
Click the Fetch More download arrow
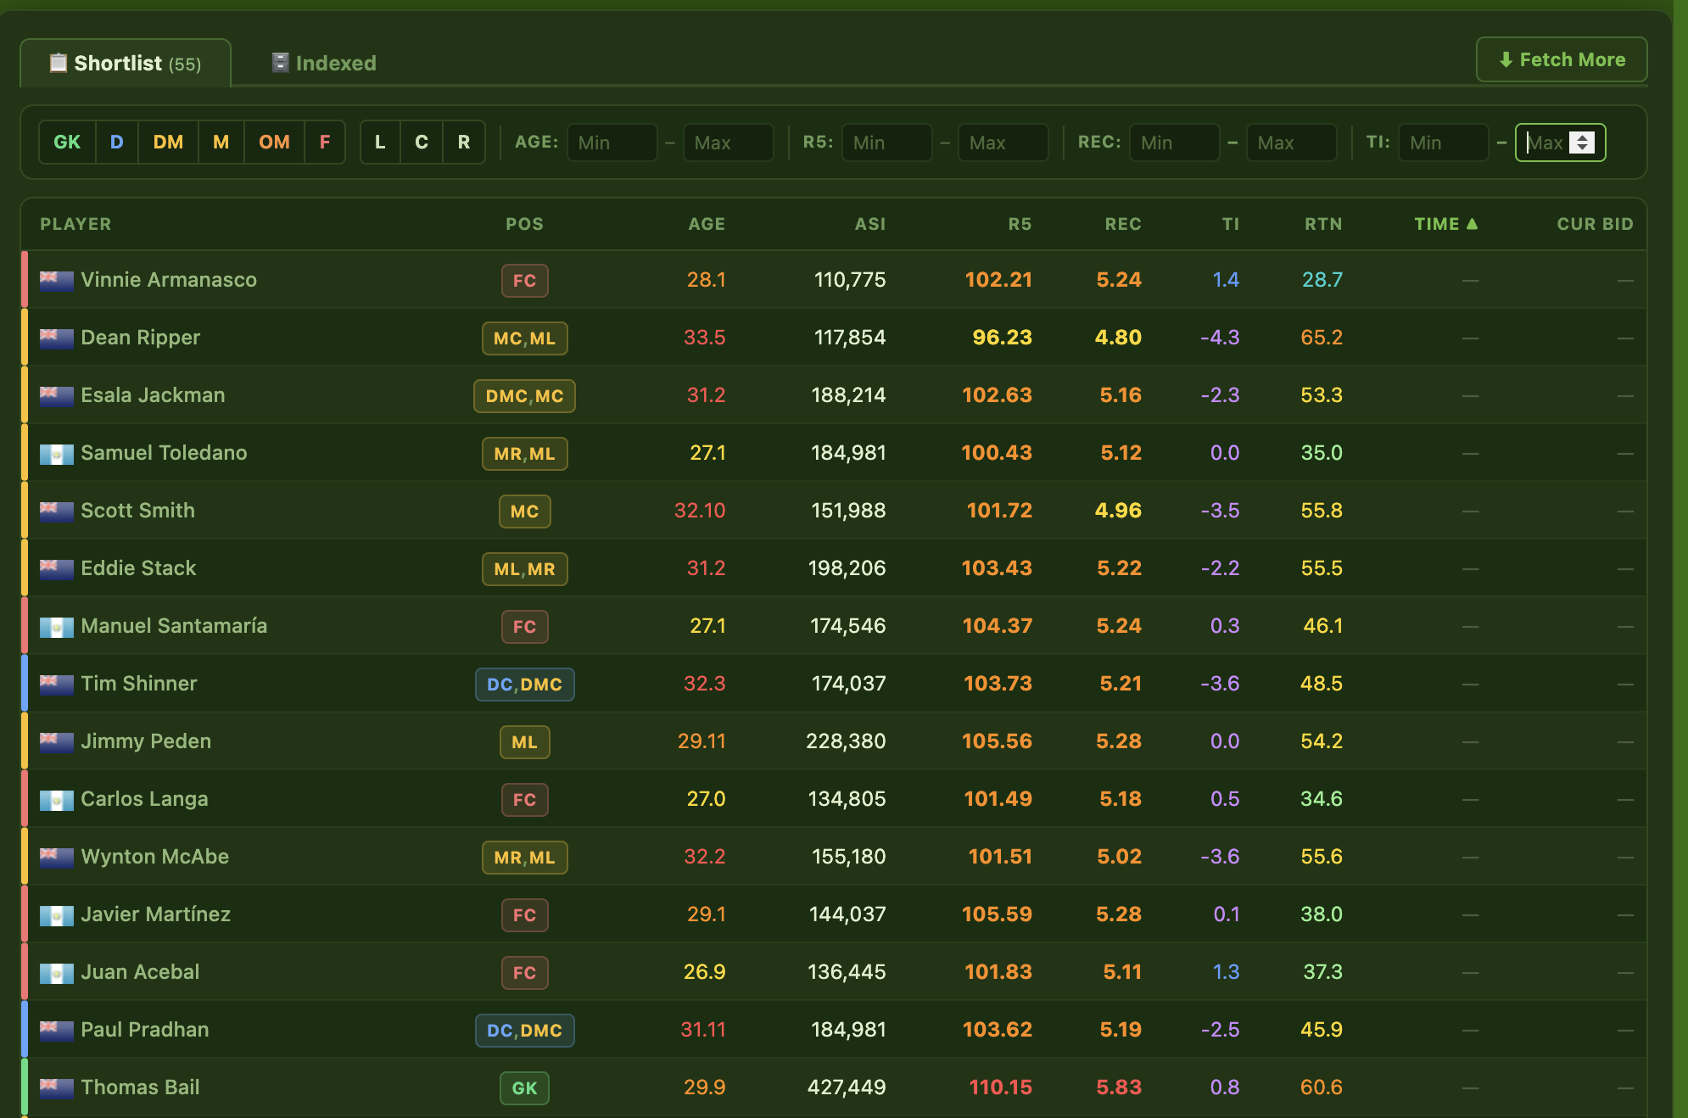click(1506, 59)
